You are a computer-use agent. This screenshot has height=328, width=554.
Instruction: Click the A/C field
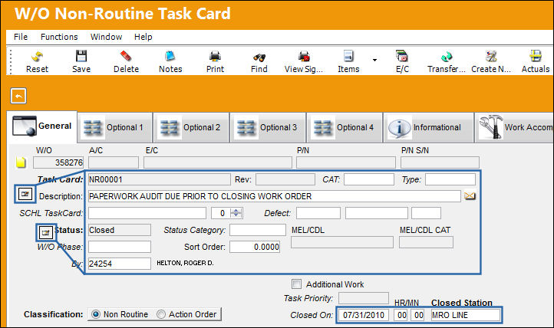(x=114, y=162)
